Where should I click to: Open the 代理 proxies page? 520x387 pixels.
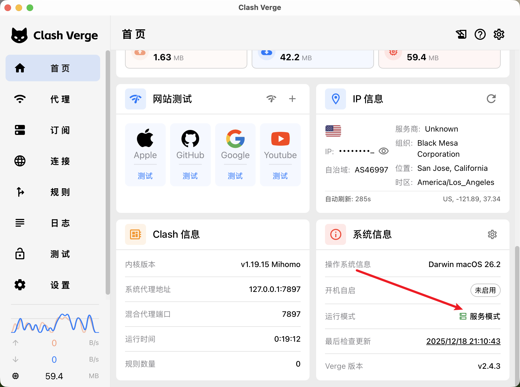coord(53,99)
